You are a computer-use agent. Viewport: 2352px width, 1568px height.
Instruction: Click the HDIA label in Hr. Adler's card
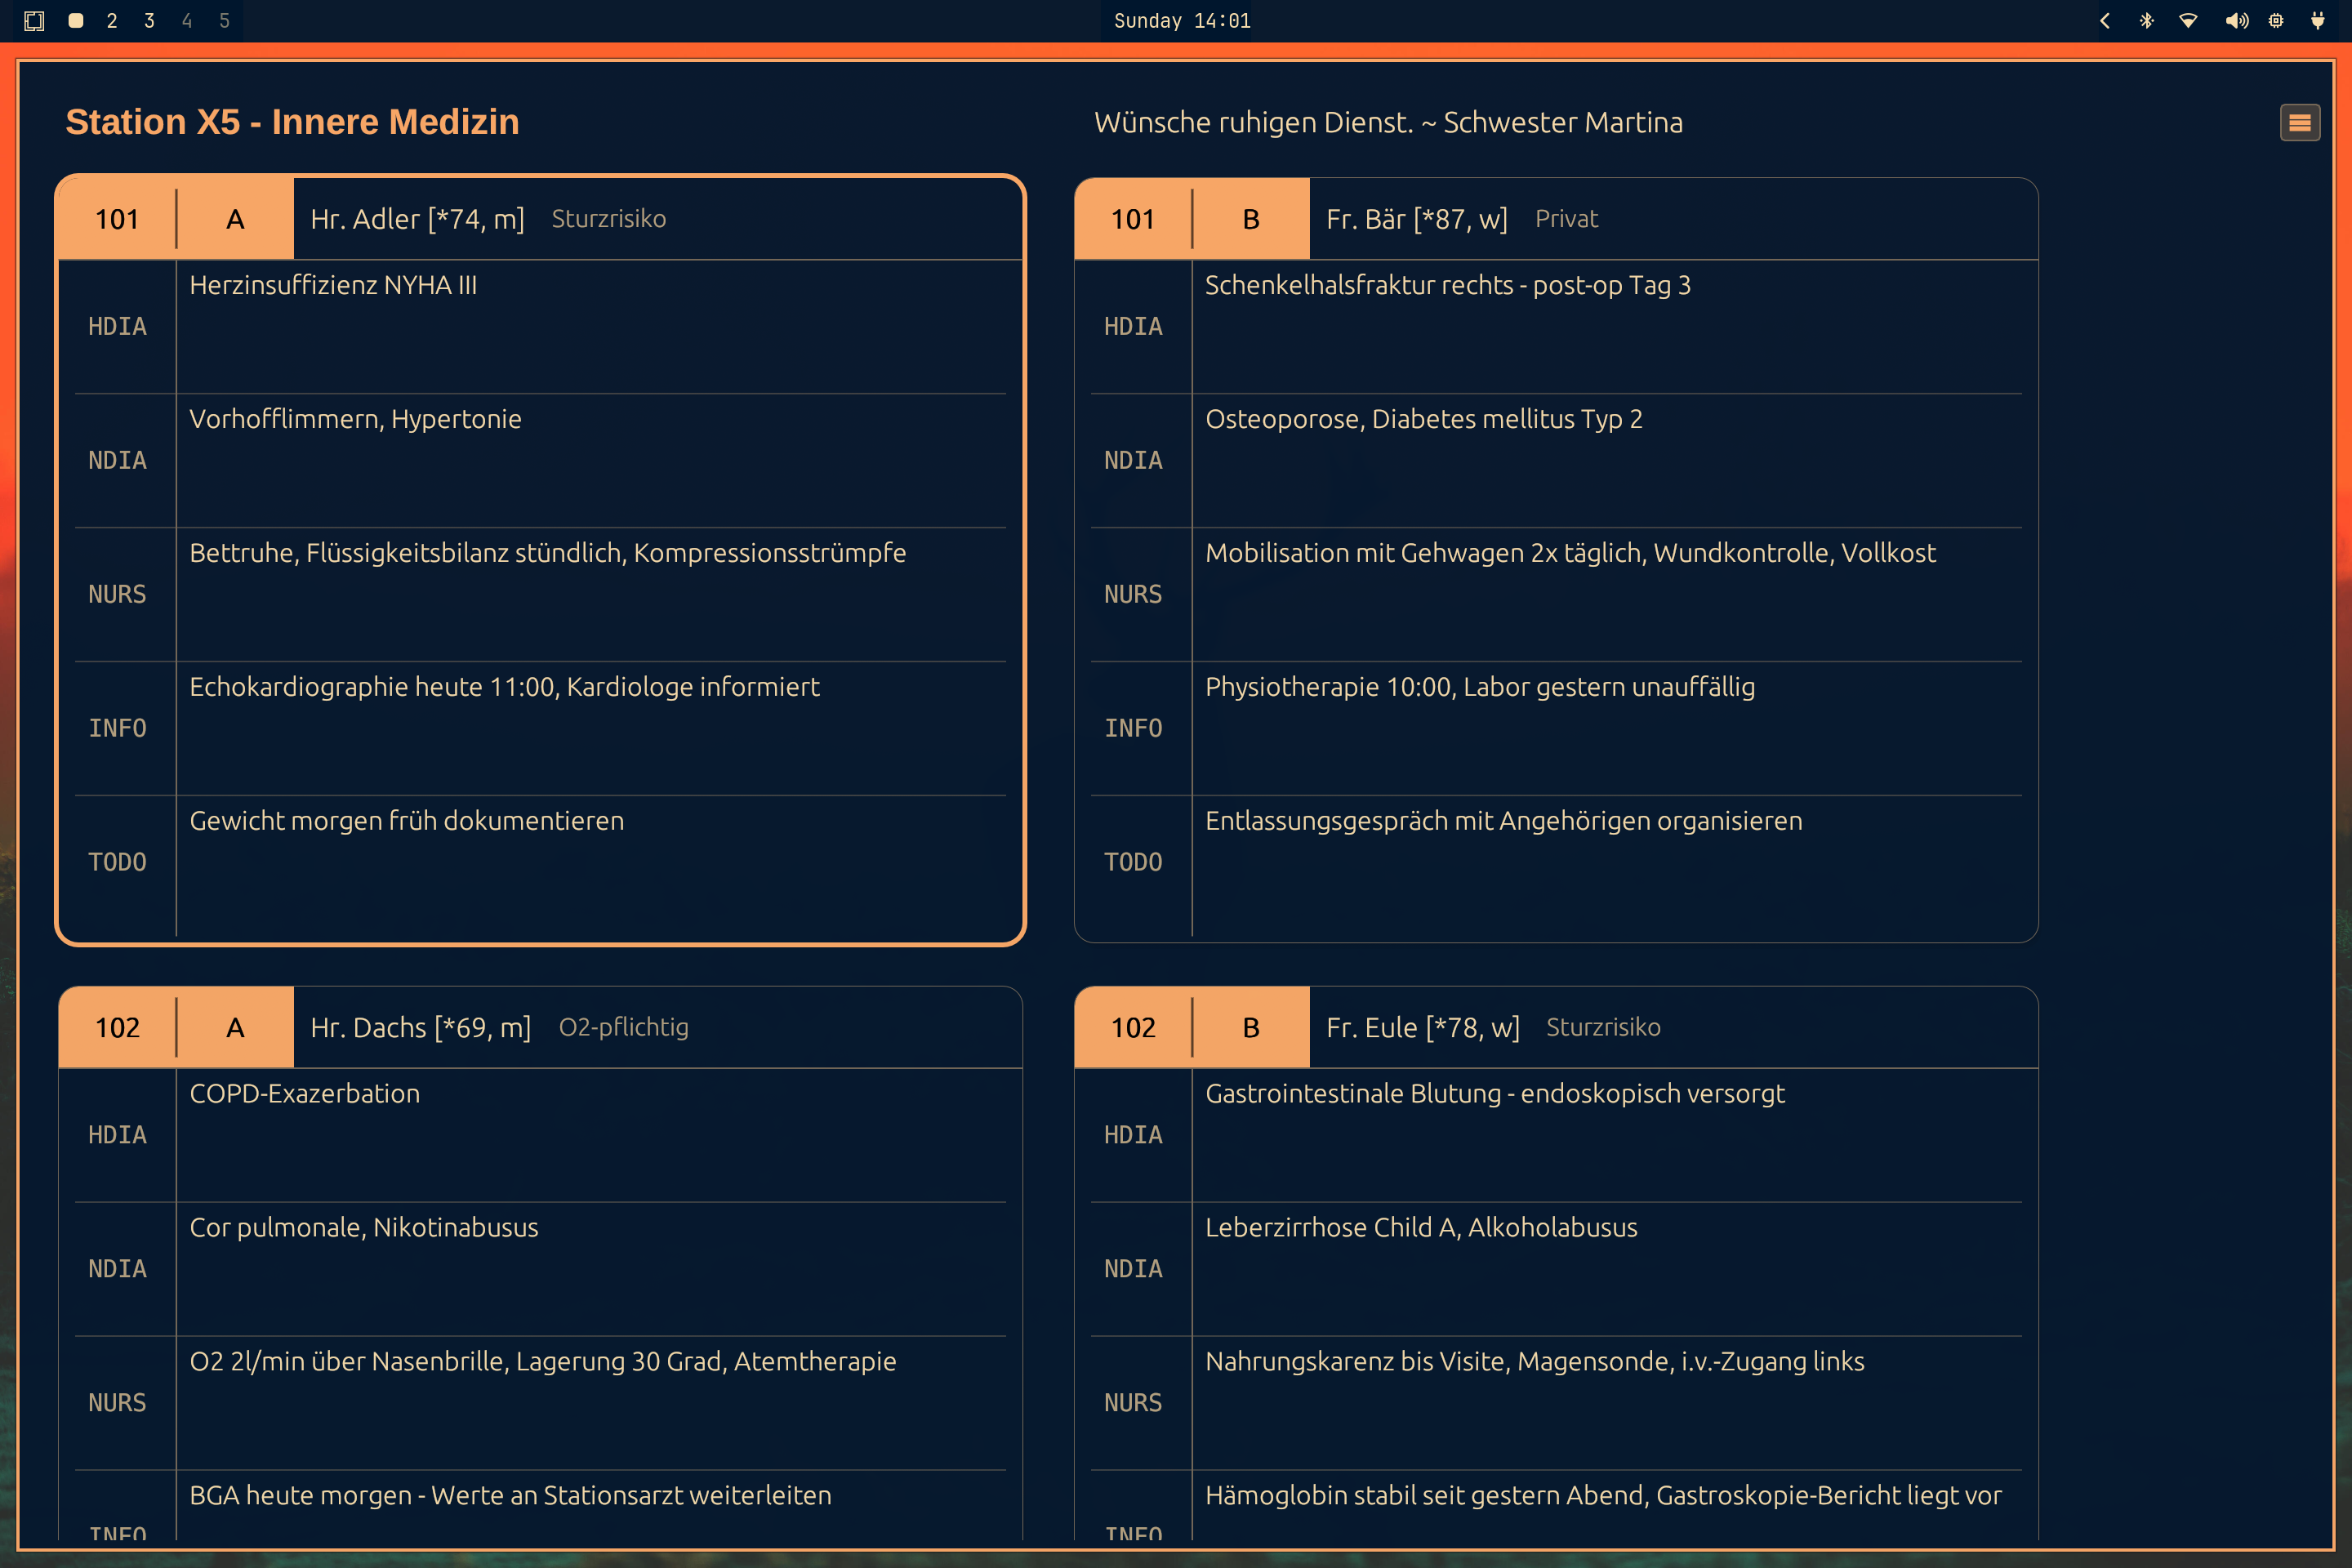pos(117,327)
